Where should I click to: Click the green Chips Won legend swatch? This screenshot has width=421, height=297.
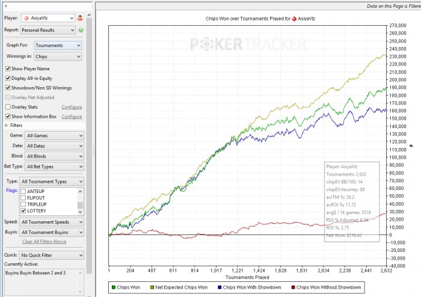pyautogui.click(x=114, y=287)
